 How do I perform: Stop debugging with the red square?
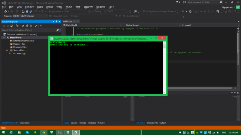pos(186,11)
